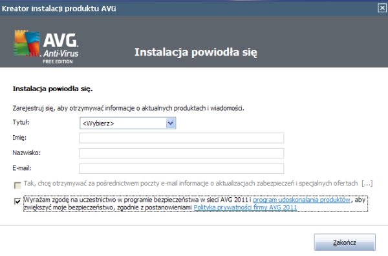Click the Imię input field
The width and height of the screenshot is (388, 256).
pos(181,138)
